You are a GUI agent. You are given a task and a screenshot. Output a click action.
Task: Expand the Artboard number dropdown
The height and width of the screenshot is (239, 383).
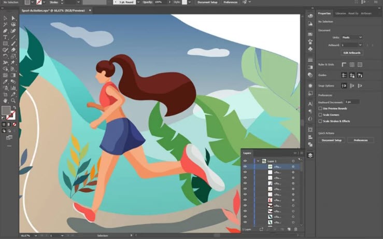tap(352, 45)
